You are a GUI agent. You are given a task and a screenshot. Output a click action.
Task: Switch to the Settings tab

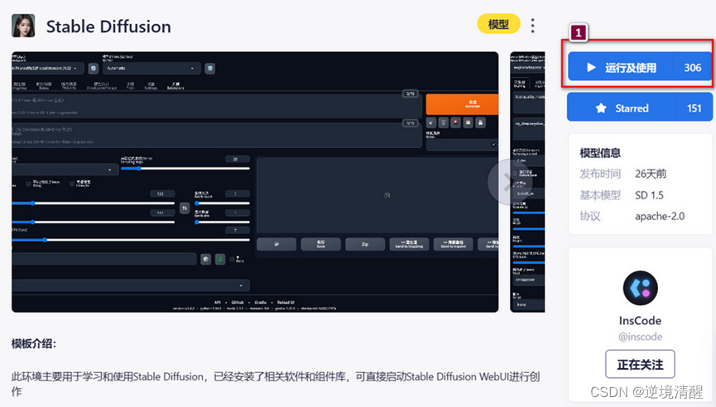[x=151, y=85]
